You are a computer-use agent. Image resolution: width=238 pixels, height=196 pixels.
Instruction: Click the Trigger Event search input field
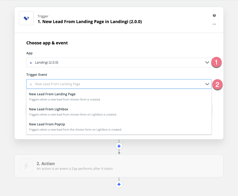pos(119,84)
